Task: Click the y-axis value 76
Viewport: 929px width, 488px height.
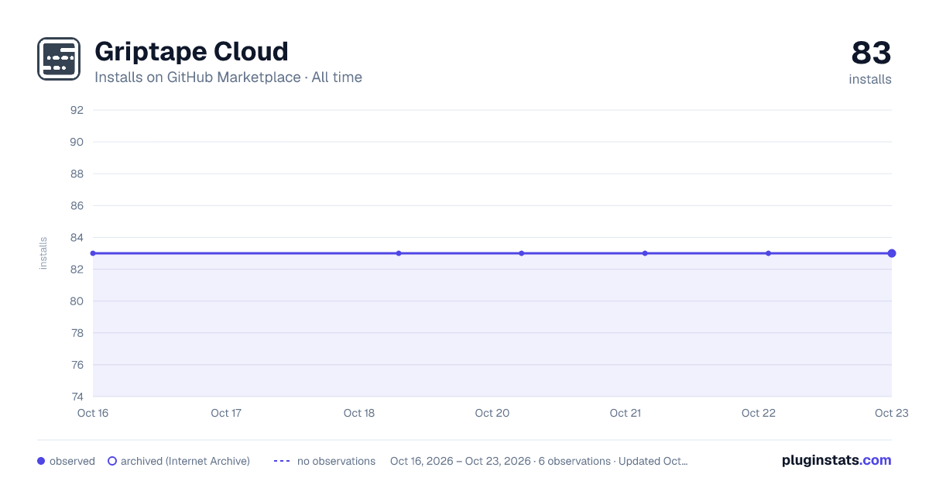Action: point(77,364)
